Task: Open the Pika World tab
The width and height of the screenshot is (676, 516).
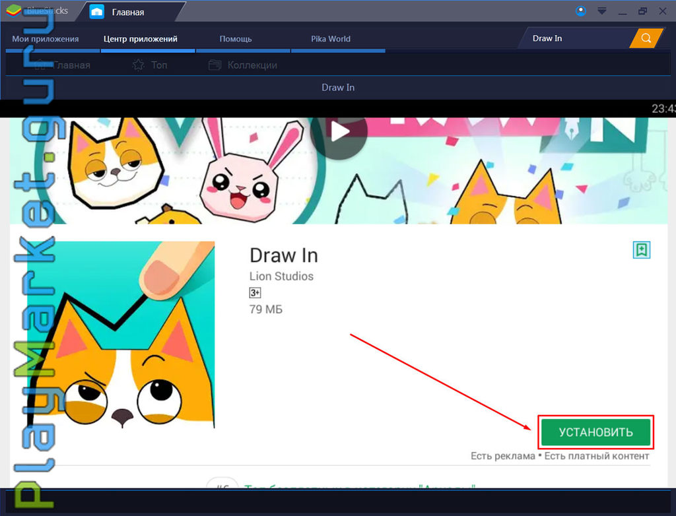Action: (331, 39)
